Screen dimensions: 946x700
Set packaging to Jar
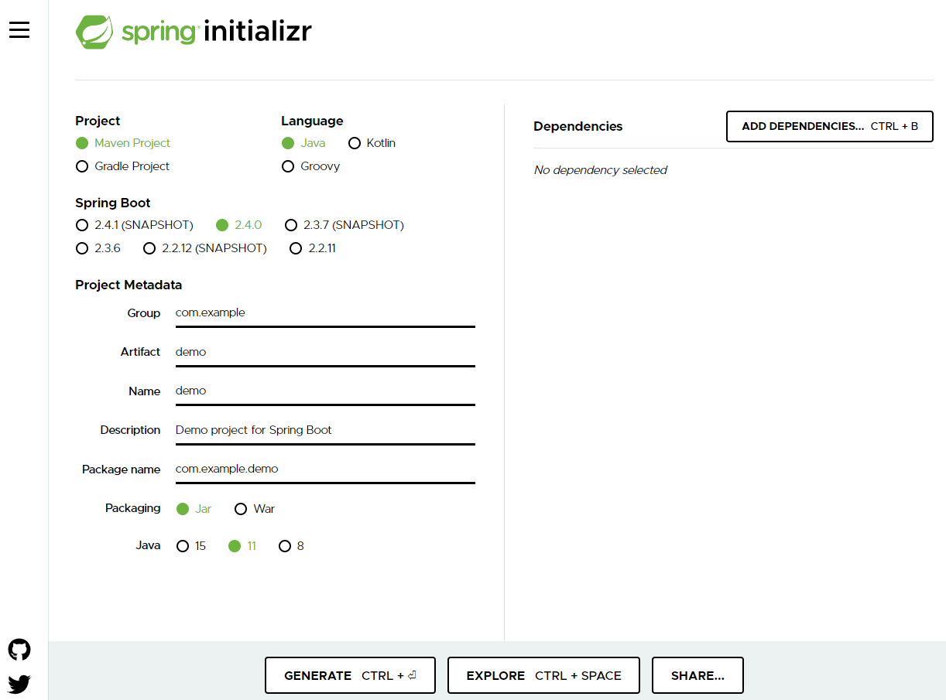[194, 509]
